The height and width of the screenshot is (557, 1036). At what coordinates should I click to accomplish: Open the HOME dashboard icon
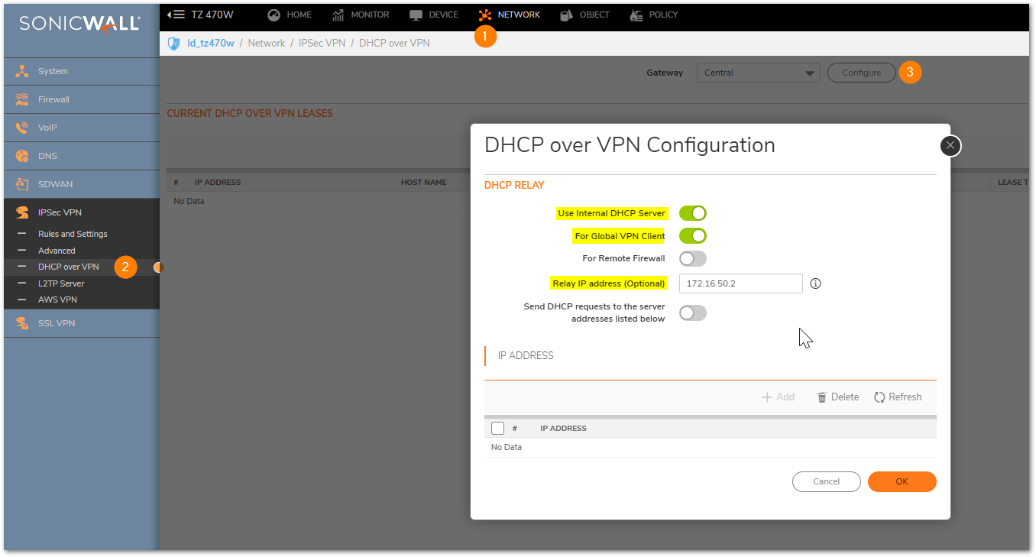pyautogui.click(x=274, y=15)
